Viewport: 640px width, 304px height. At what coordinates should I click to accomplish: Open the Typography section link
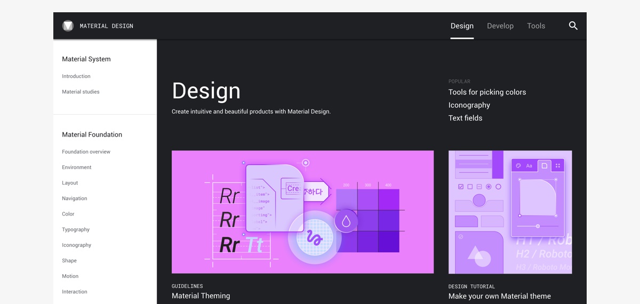point(76,229)
